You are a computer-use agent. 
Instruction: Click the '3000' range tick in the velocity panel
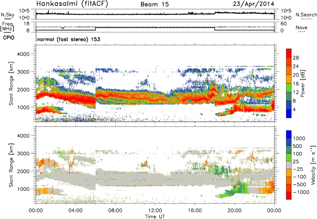[x=23, y=153]
